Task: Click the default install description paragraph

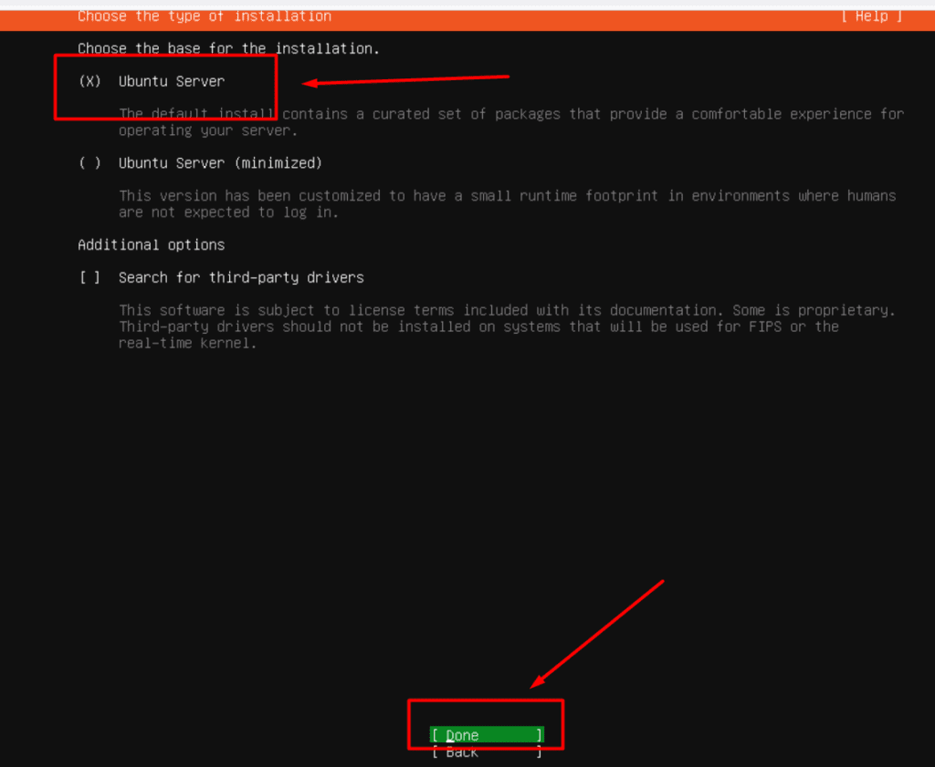Action: (x=510, y=122)
